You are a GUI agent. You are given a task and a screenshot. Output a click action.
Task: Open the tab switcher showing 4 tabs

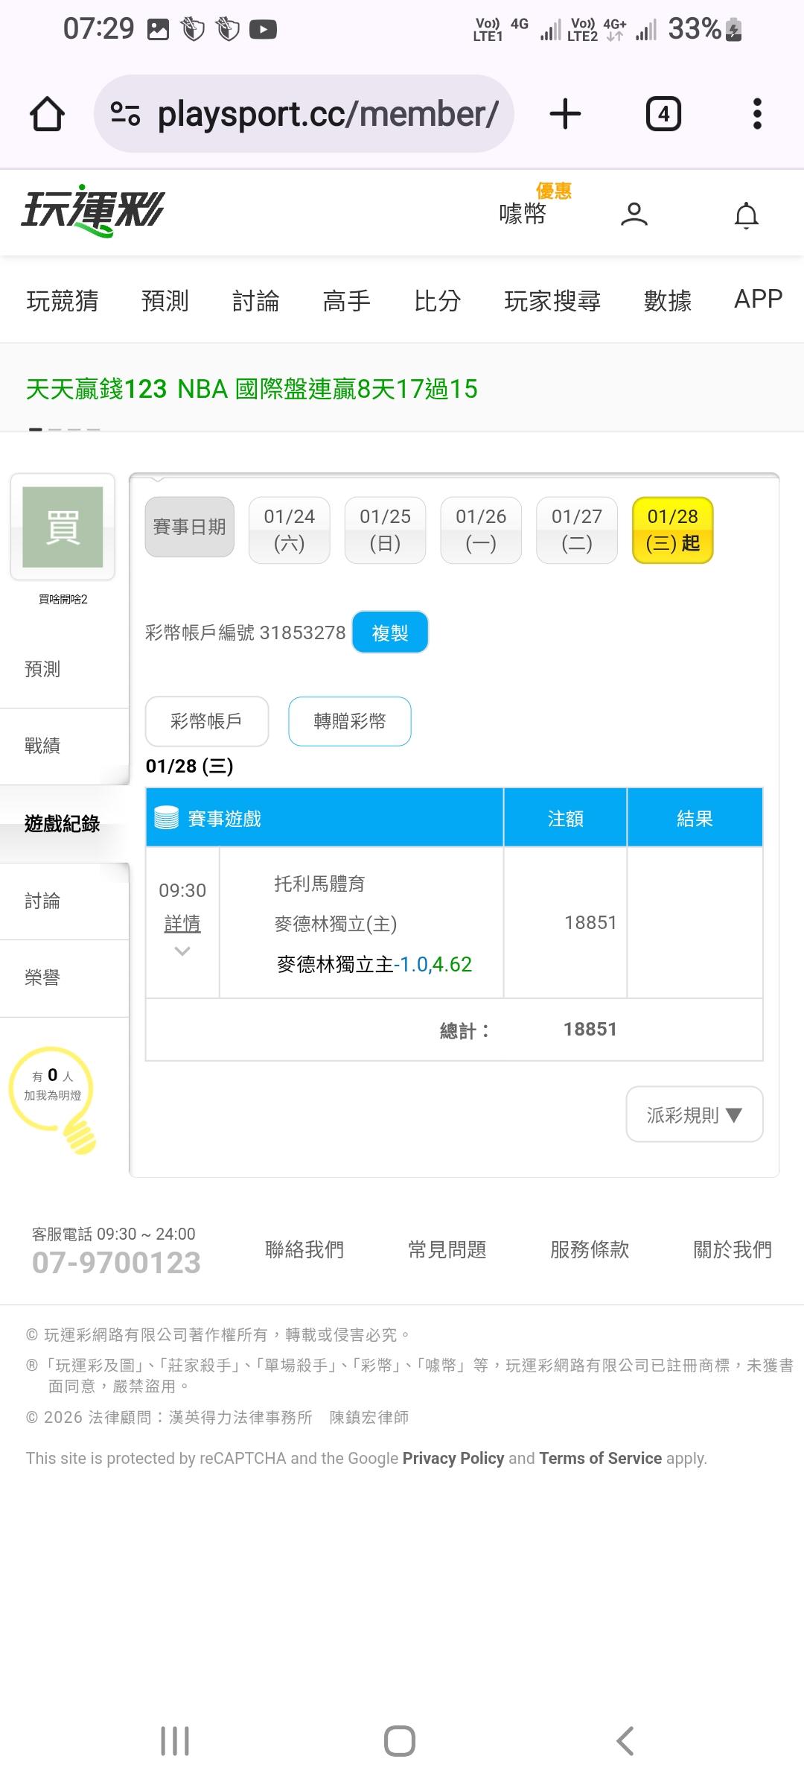pos(663,115)
